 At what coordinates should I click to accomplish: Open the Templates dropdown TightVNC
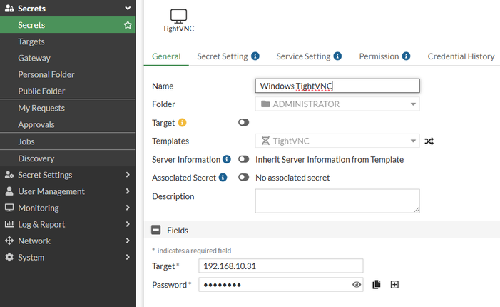(x=337, y=141)
